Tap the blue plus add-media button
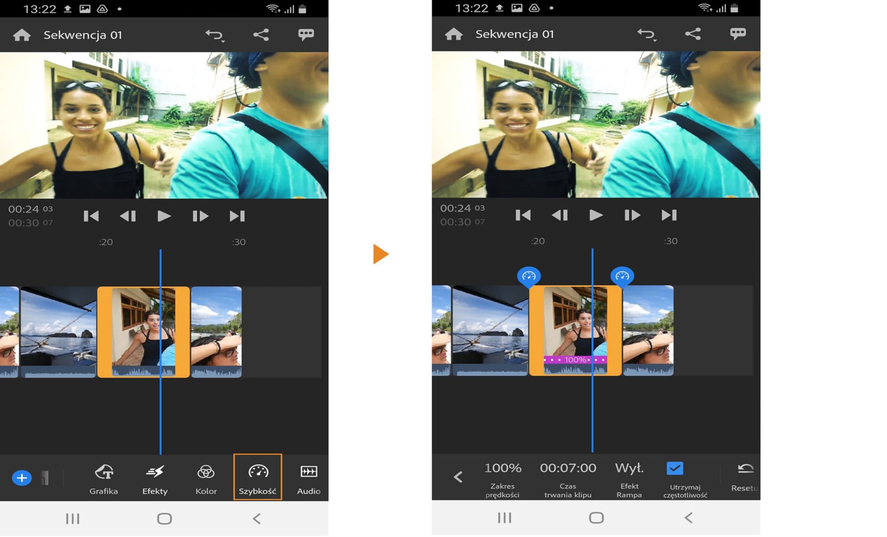The height and width of the screenshot is (537, 887). (22, 478)
